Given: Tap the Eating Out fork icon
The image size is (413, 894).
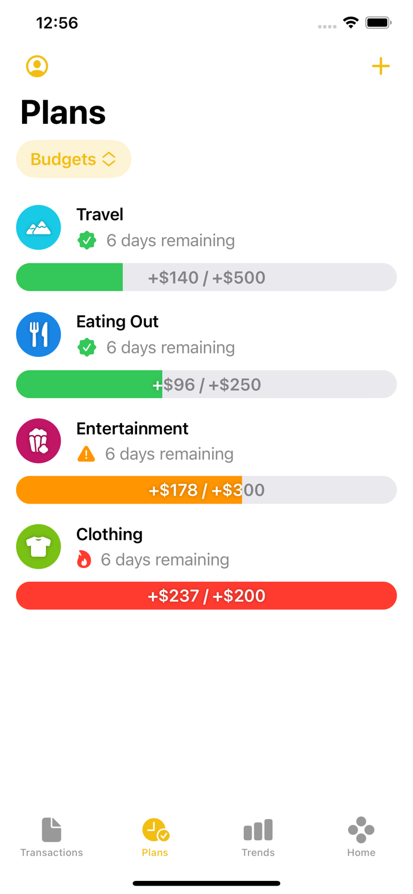Looking at the screenshot, I should pyautogui.click(x=38, y=334).
